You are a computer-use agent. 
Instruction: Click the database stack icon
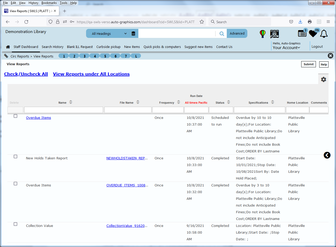point(133,34)
